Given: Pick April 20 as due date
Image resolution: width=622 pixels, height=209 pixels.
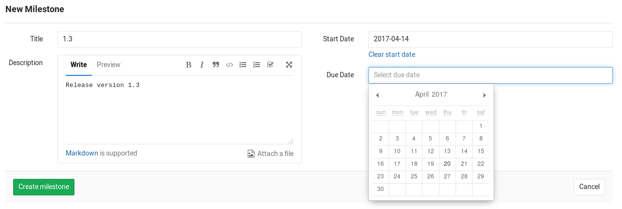Looking at the screenshot, I should (x=447, y=164).
